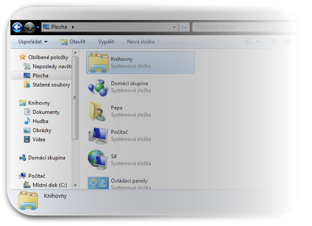312x226 pixels.
Task: Click Otevřít in the toolbar
Action: tap(73, 42)
